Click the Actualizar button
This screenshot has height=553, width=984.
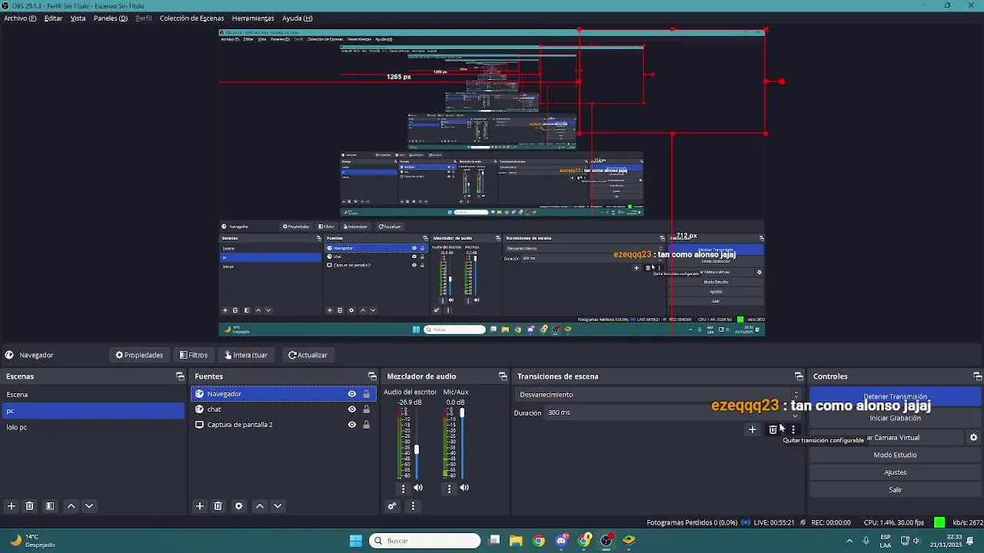(x=307, y=355)
